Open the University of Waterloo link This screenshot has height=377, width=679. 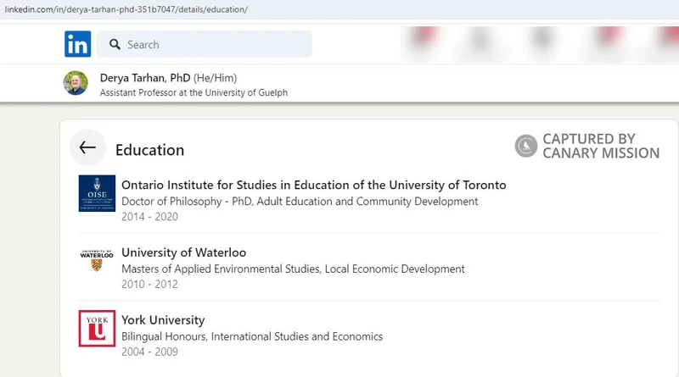click(183, 252)
